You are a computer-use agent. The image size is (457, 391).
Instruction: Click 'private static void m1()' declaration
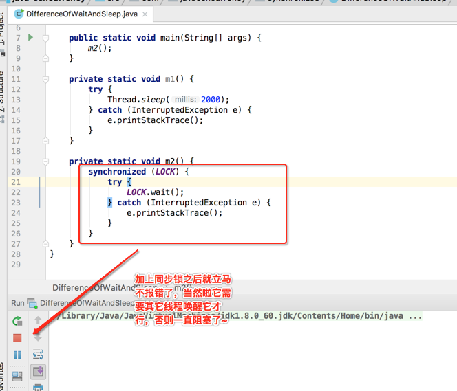tap(127, 79)
